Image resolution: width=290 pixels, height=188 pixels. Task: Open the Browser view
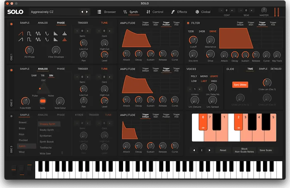point(107,12)
